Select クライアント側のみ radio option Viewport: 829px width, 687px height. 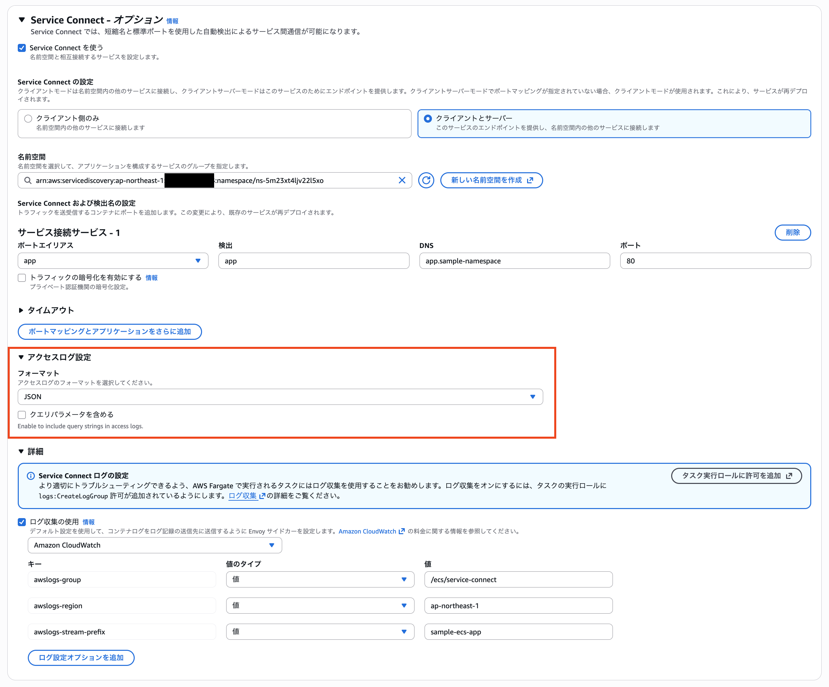click(28, 118)
